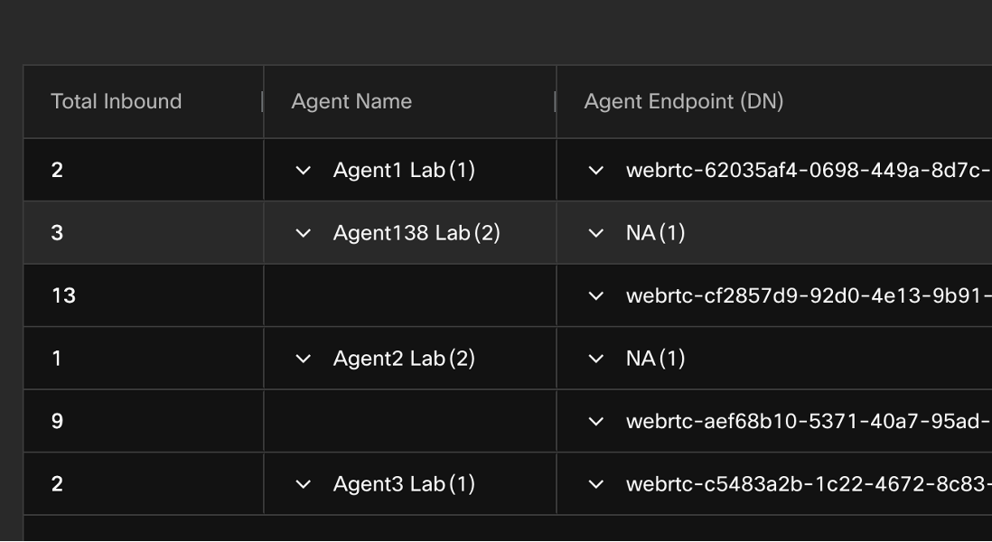Expand the webrtc-62035af4 endpoint chevron
The width and height of the screenshot is (992, 542).
click(x=595, y=170)
